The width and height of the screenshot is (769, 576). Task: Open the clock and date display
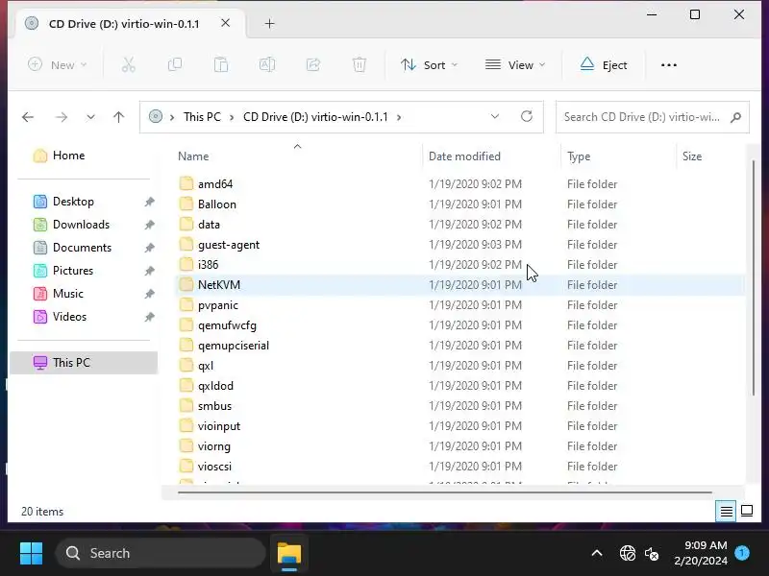701,553
